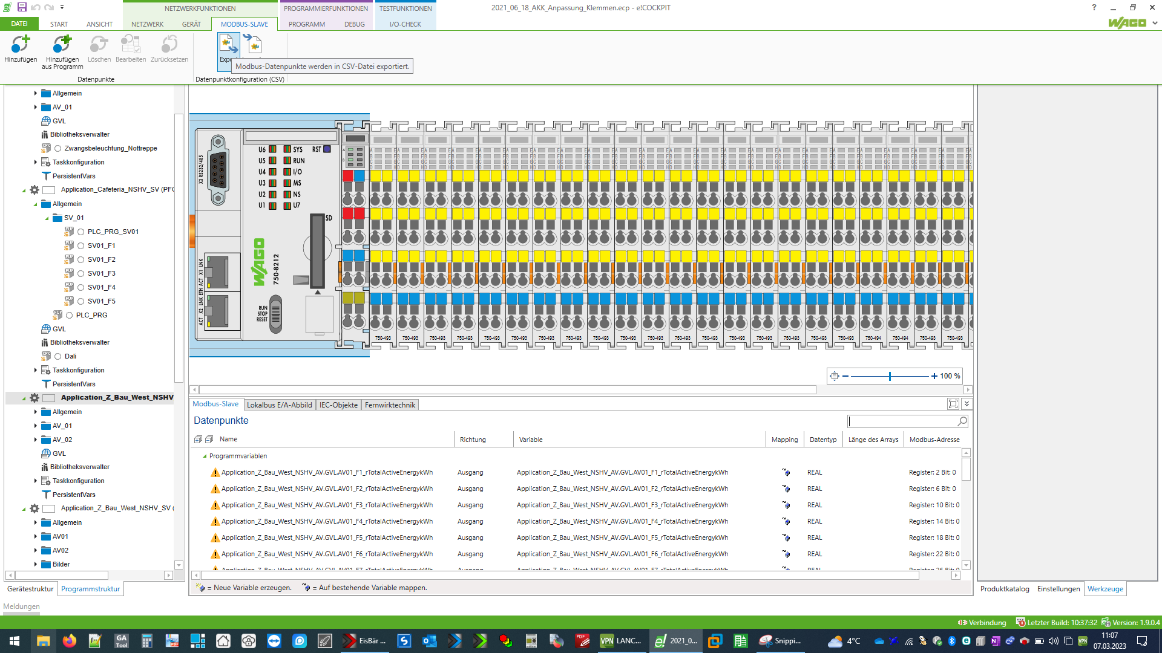Toggle the Zwangsbeleuchtung_Nottreppe radio circle

tap(57, 149)
